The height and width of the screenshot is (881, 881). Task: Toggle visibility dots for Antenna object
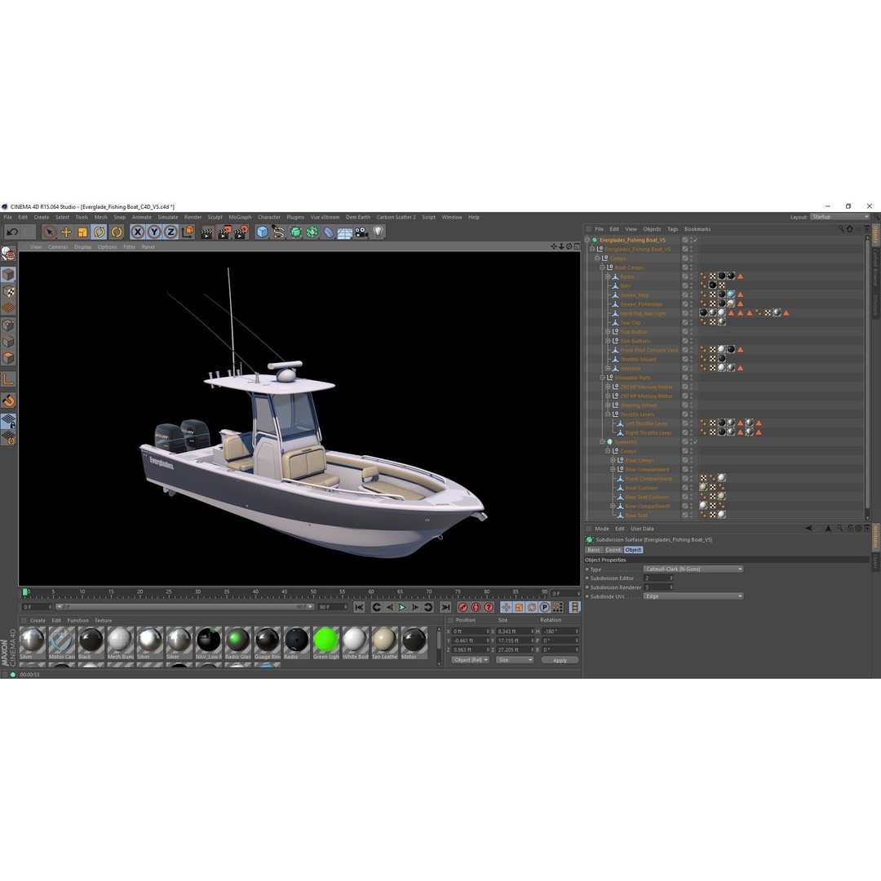click(x=692, y=369)
